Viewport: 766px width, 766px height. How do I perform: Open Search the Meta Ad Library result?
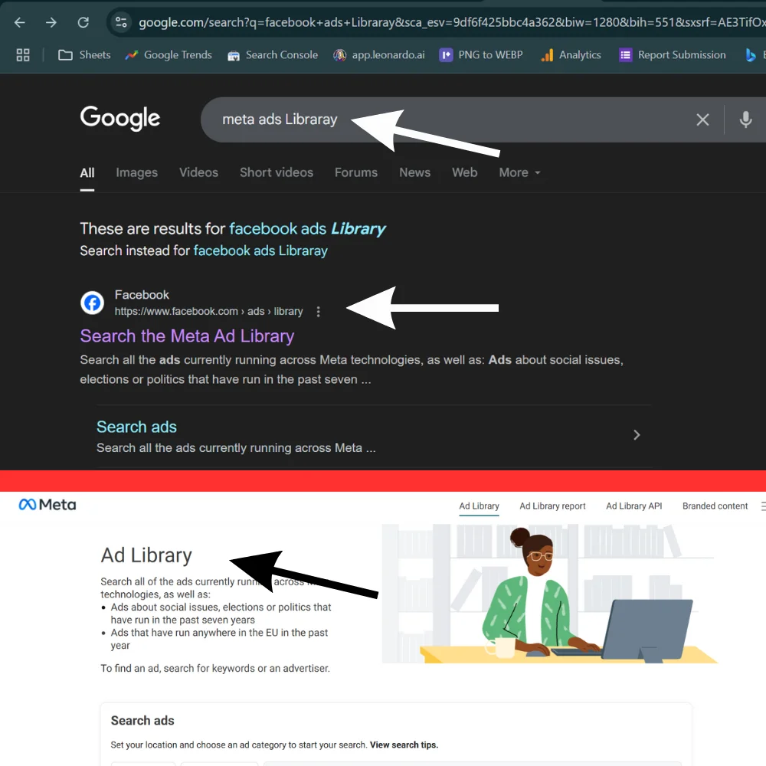(187, 336)
